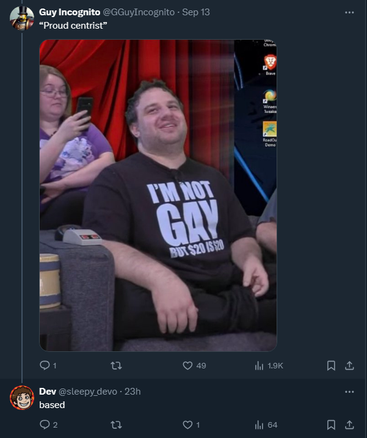This screenshot has width=367, height=438.
Task: Open the Sep 13 tweet timestamp
Action: pyautogui.click(x=196, y=12)
